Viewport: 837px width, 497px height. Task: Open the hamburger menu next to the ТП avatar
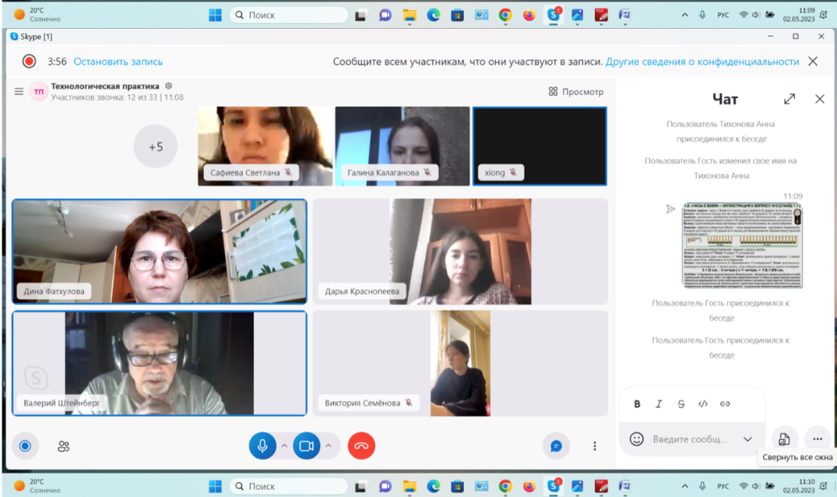point(19,91)
